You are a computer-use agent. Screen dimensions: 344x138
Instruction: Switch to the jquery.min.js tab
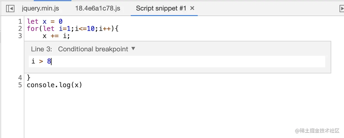coord(40,8)
